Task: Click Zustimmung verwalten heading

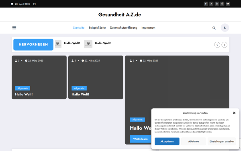Action: click(195, 113)
